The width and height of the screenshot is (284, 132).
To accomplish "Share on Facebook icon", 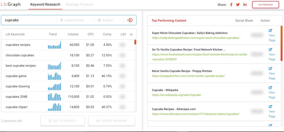I will click(x=231, y=5).
